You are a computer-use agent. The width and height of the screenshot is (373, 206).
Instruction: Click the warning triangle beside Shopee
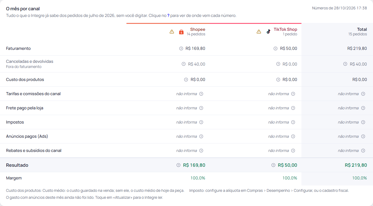coord(172,32)
